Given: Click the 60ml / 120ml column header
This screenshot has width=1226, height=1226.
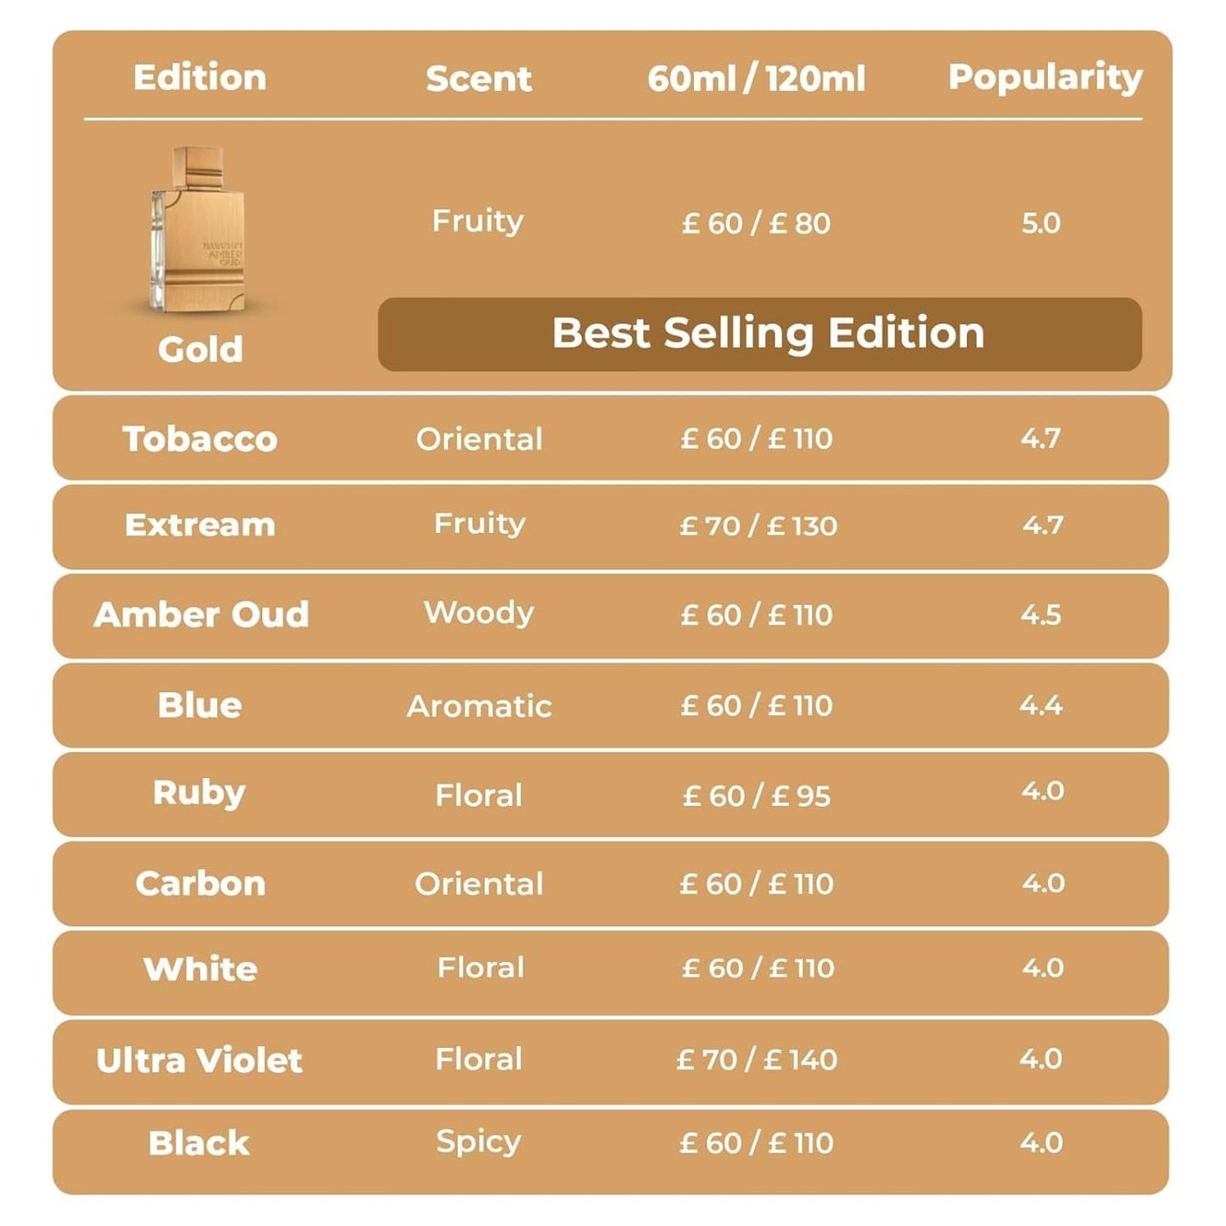Looking at the screenshot, I should click(x=756, y=78).
